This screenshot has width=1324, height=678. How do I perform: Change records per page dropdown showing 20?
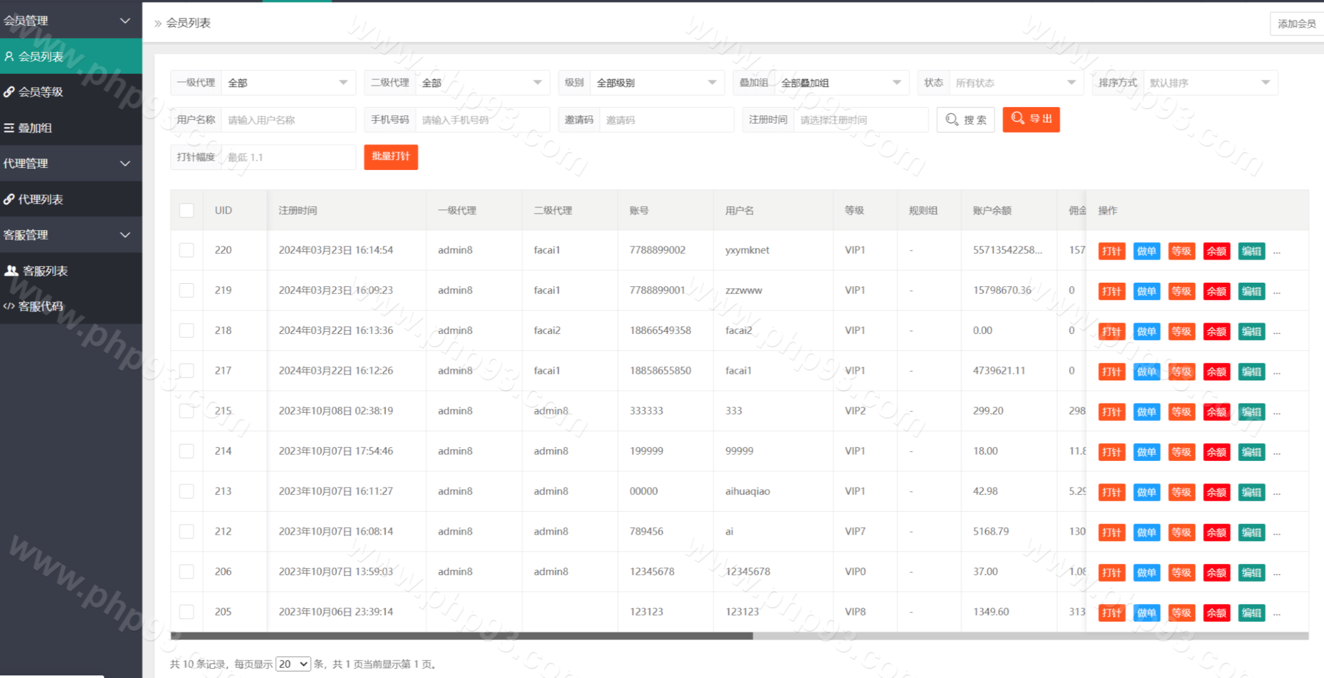[293, 664]
